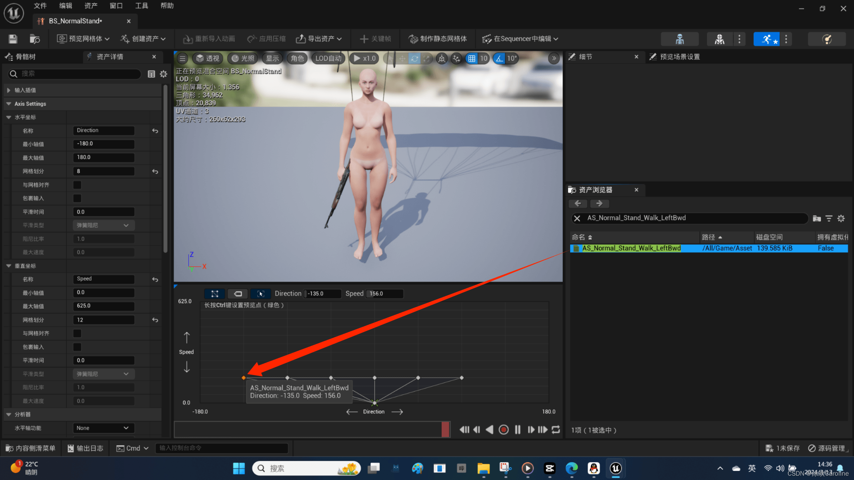The height and width of the screenshot is (480, 854).
Task: Expand the Input Interpolation section
Action: [9, 90]
